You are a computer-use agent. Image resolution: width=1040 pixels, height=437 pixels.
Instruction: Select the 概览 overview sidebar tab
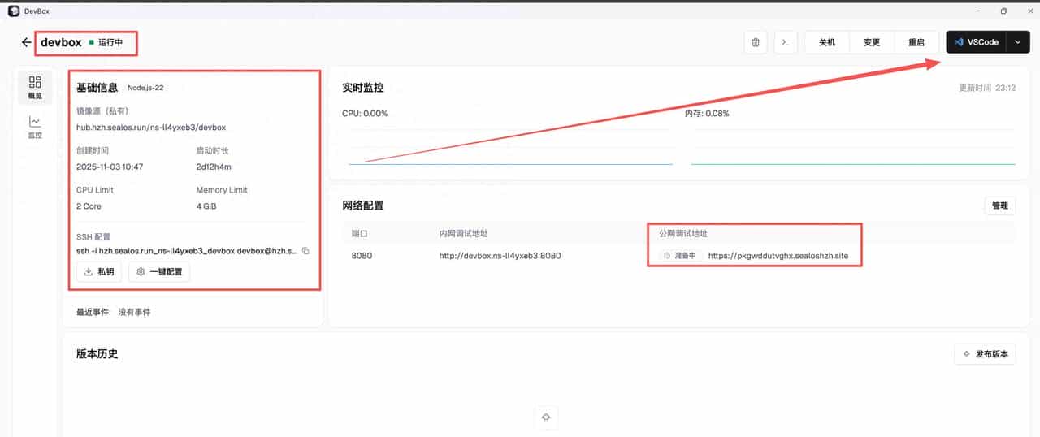[x=35, y=87]
